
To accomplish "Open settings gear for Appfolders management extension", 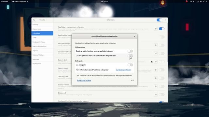I will point(156,29).
